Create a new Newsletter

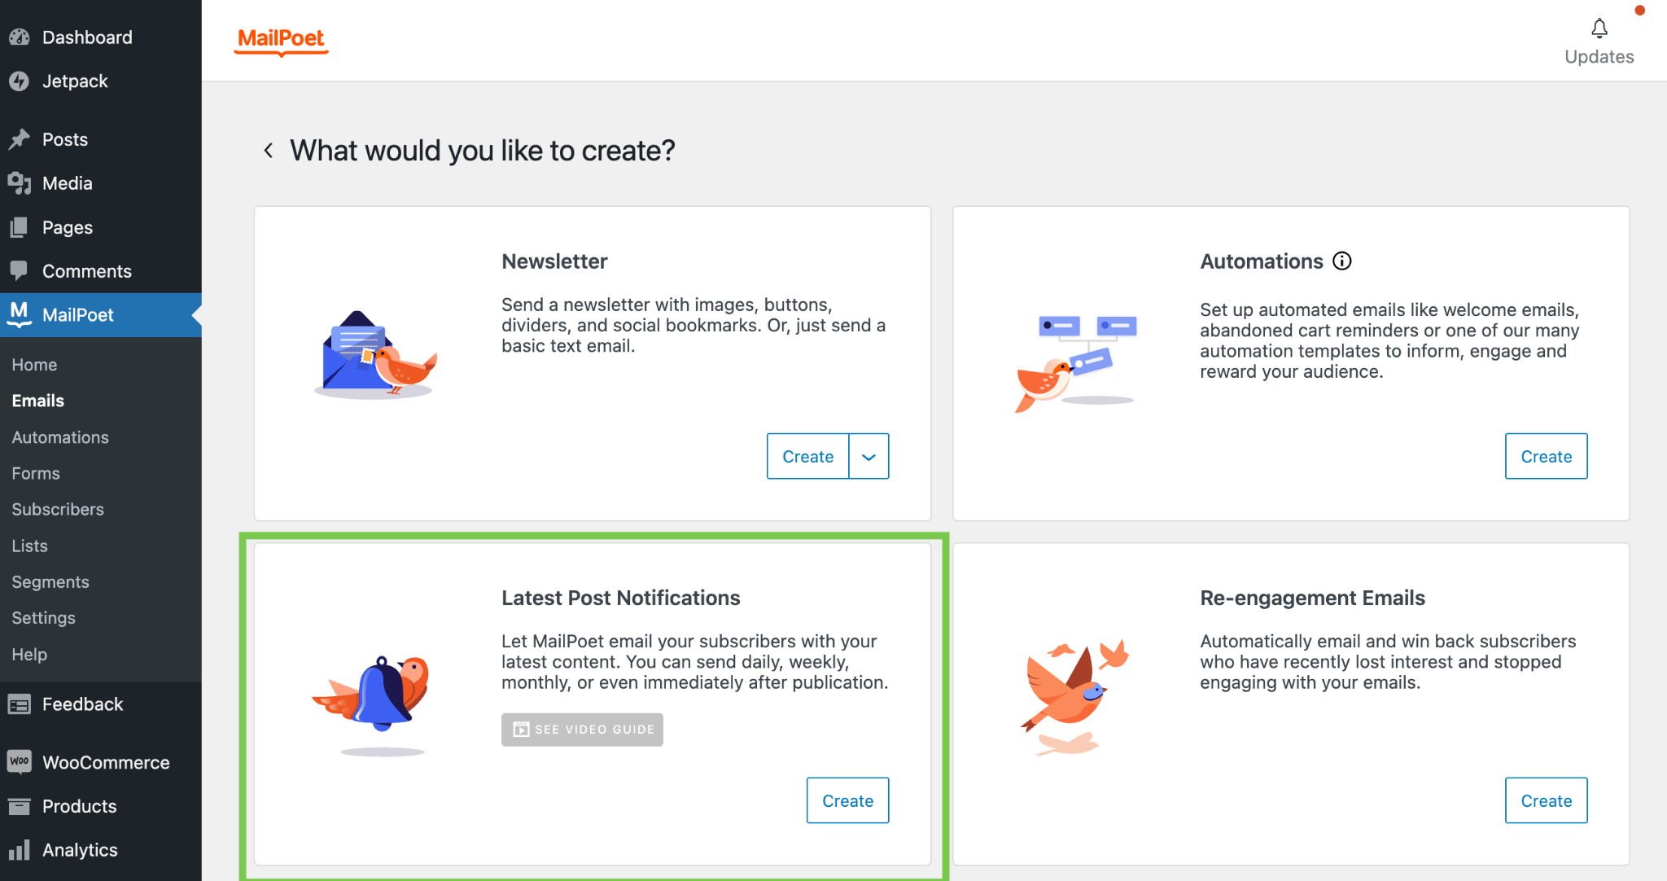[807, 457]
